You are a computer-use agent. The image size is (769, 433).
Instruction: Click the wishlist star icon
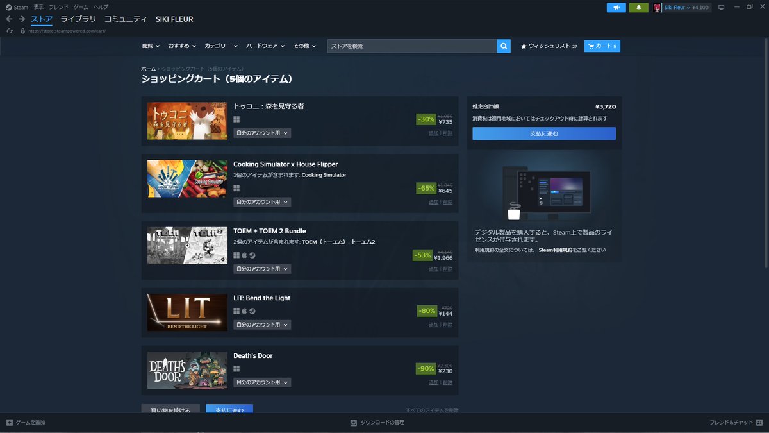click(524, 46)
